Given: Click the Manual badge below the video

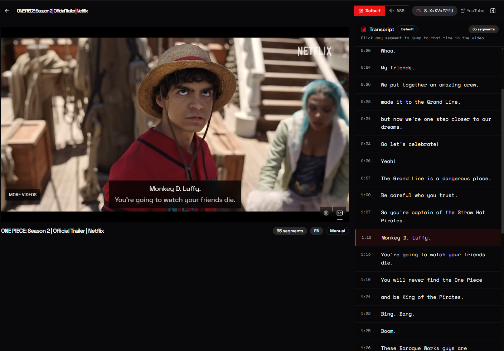Looking at the screenshot, I should tap(337, 231).
